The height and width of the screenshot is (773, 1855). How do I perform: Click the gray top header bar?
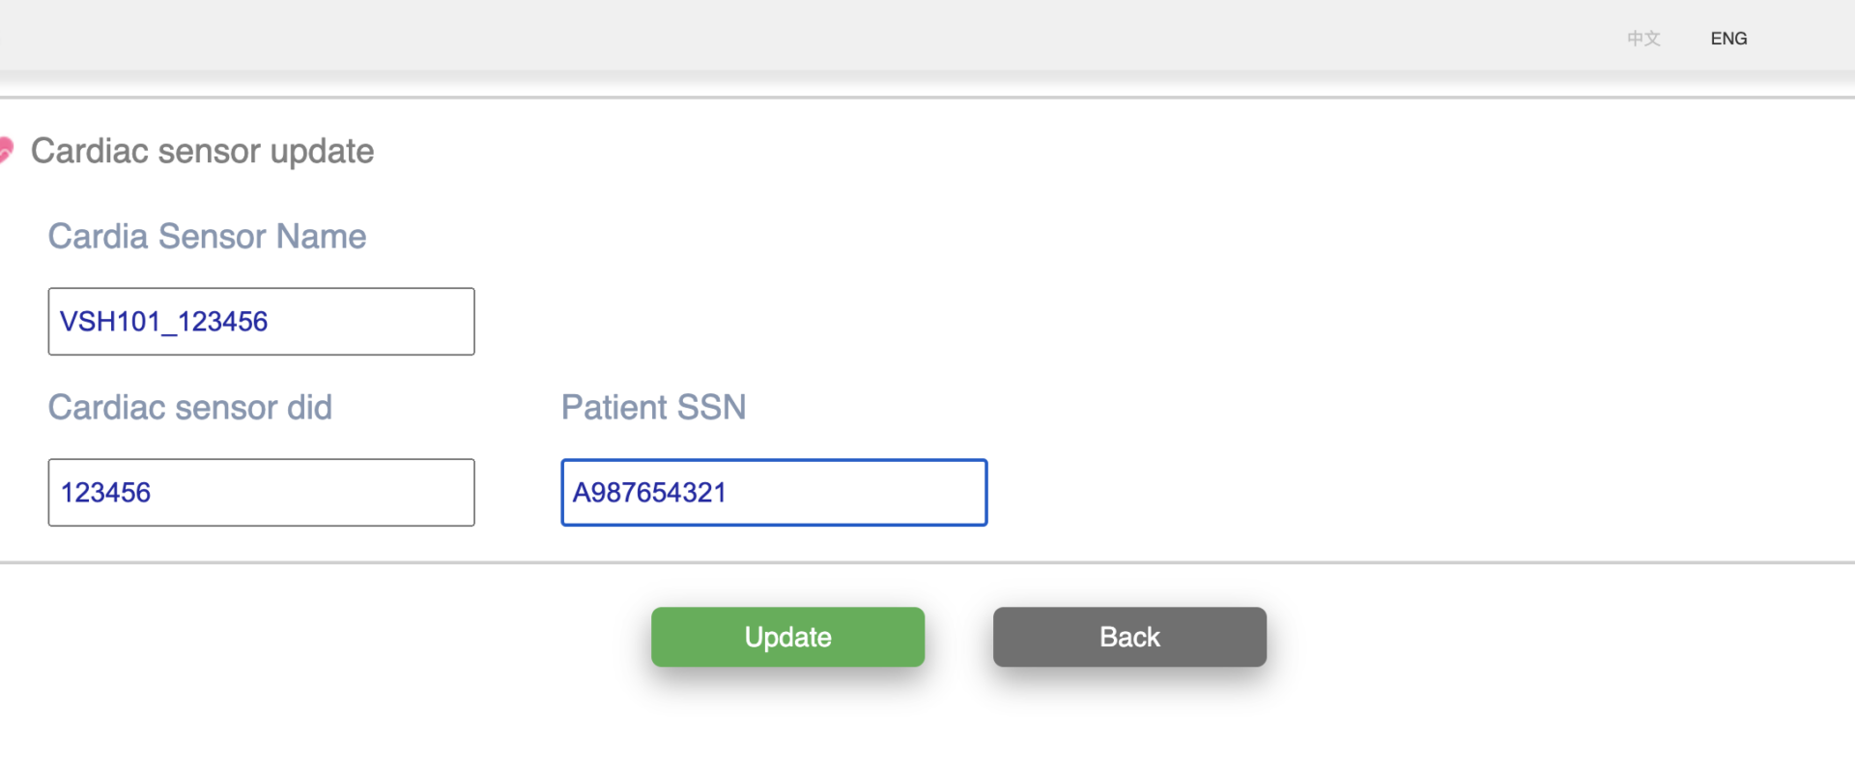point(870,35)
